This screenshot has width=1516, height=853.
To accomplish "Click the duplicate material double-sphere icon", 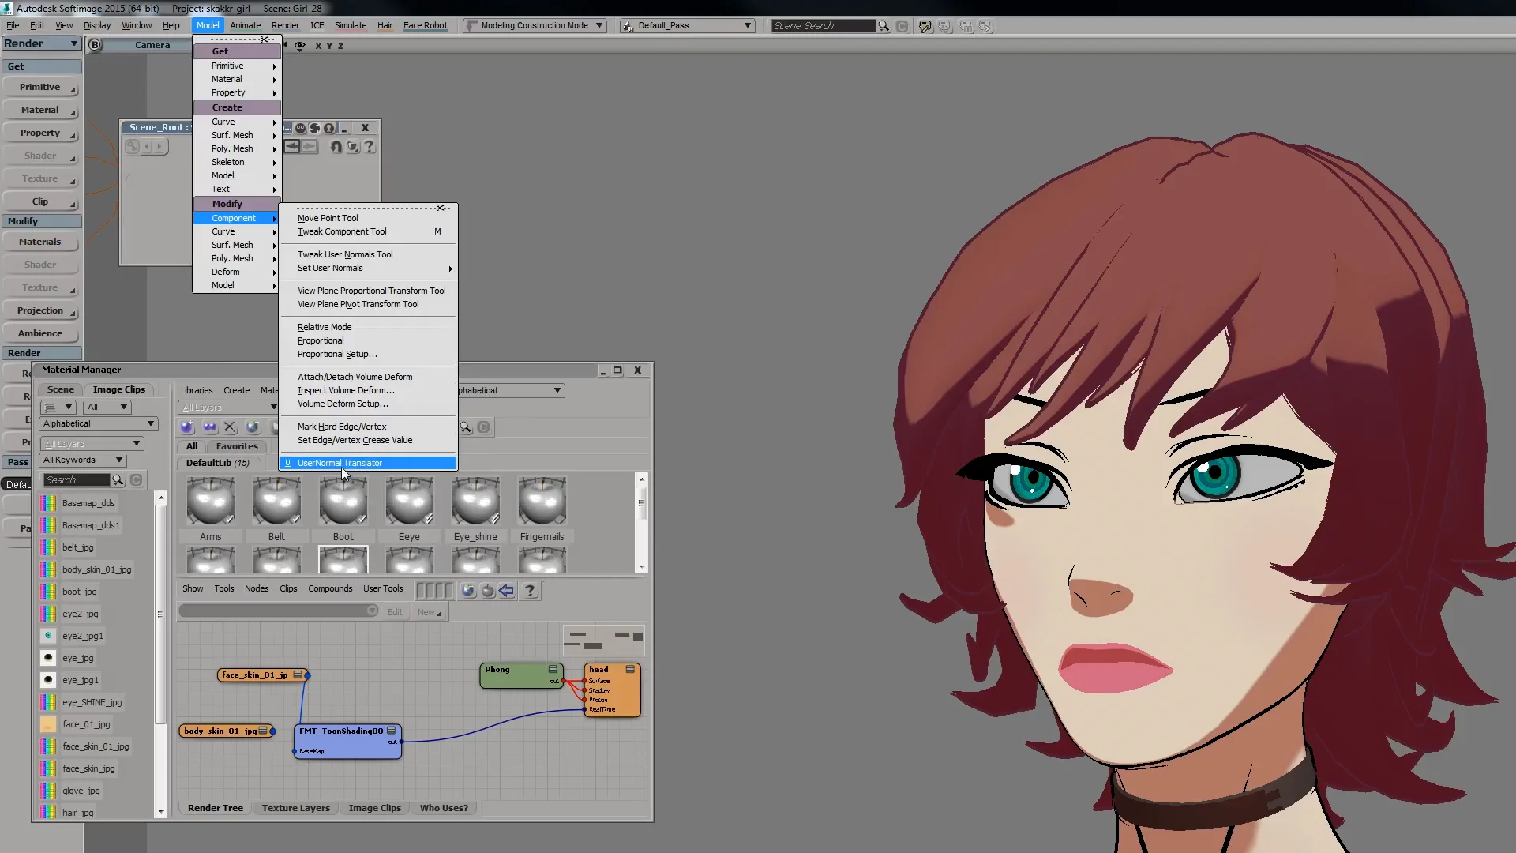I will (x=209, y=427).
